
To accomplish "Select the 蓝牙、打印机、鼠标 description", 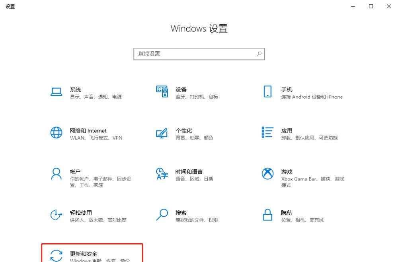I will [197, 97].
